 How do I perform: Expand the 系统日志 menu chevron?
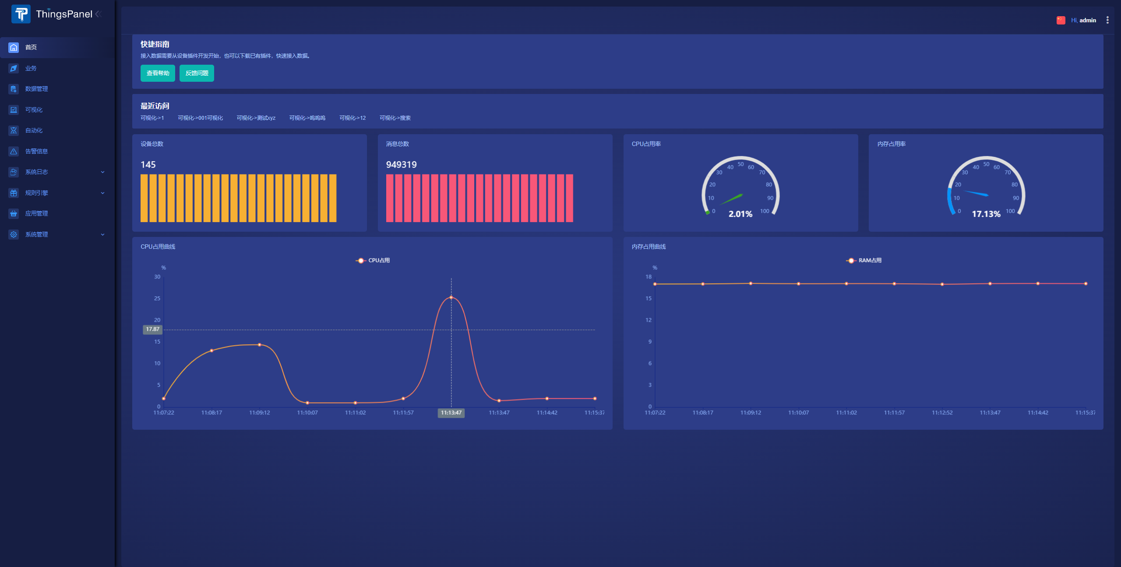(103, 172)
